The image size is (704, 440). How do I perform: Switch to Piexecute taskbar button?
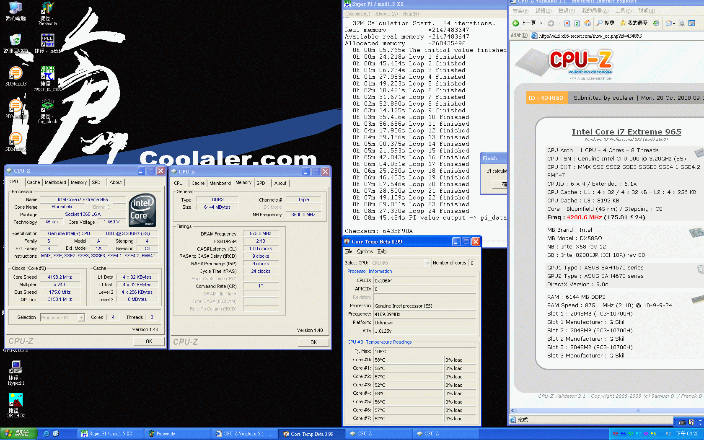pos(178,434)
